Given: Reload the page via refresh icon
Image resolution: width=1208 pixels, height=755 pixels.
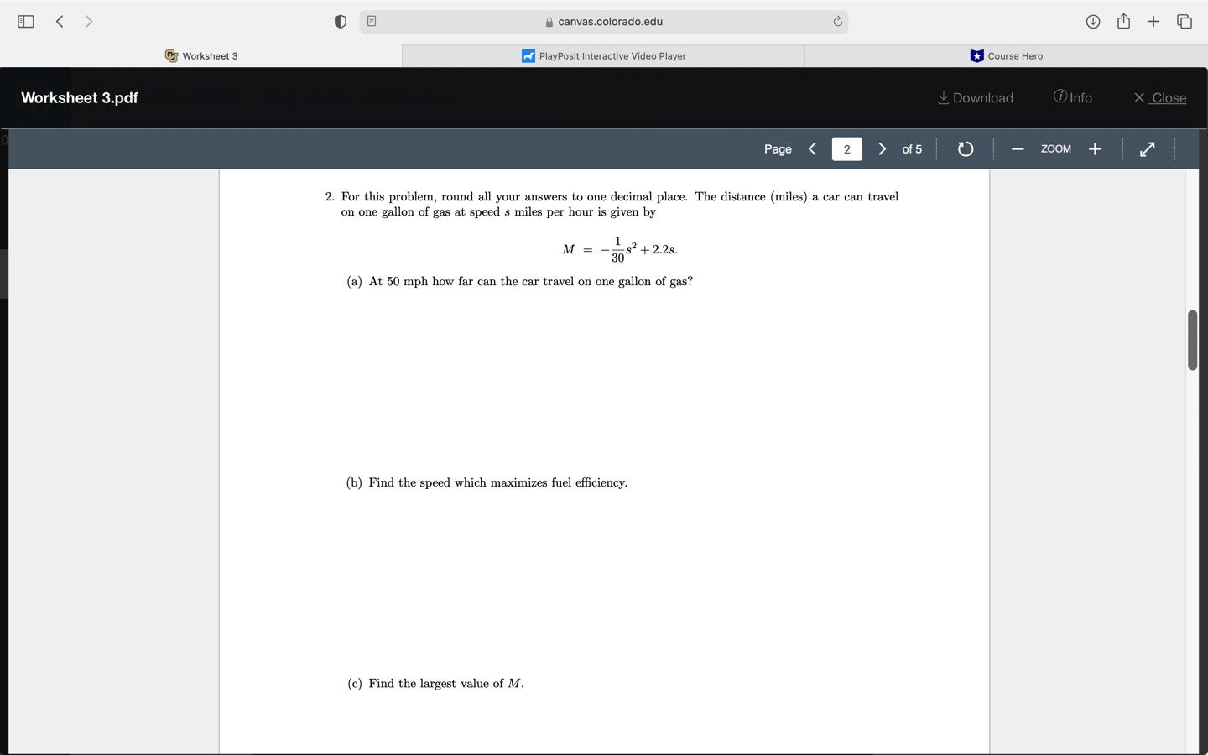Looking at the screenshot, I should point(837,22).
